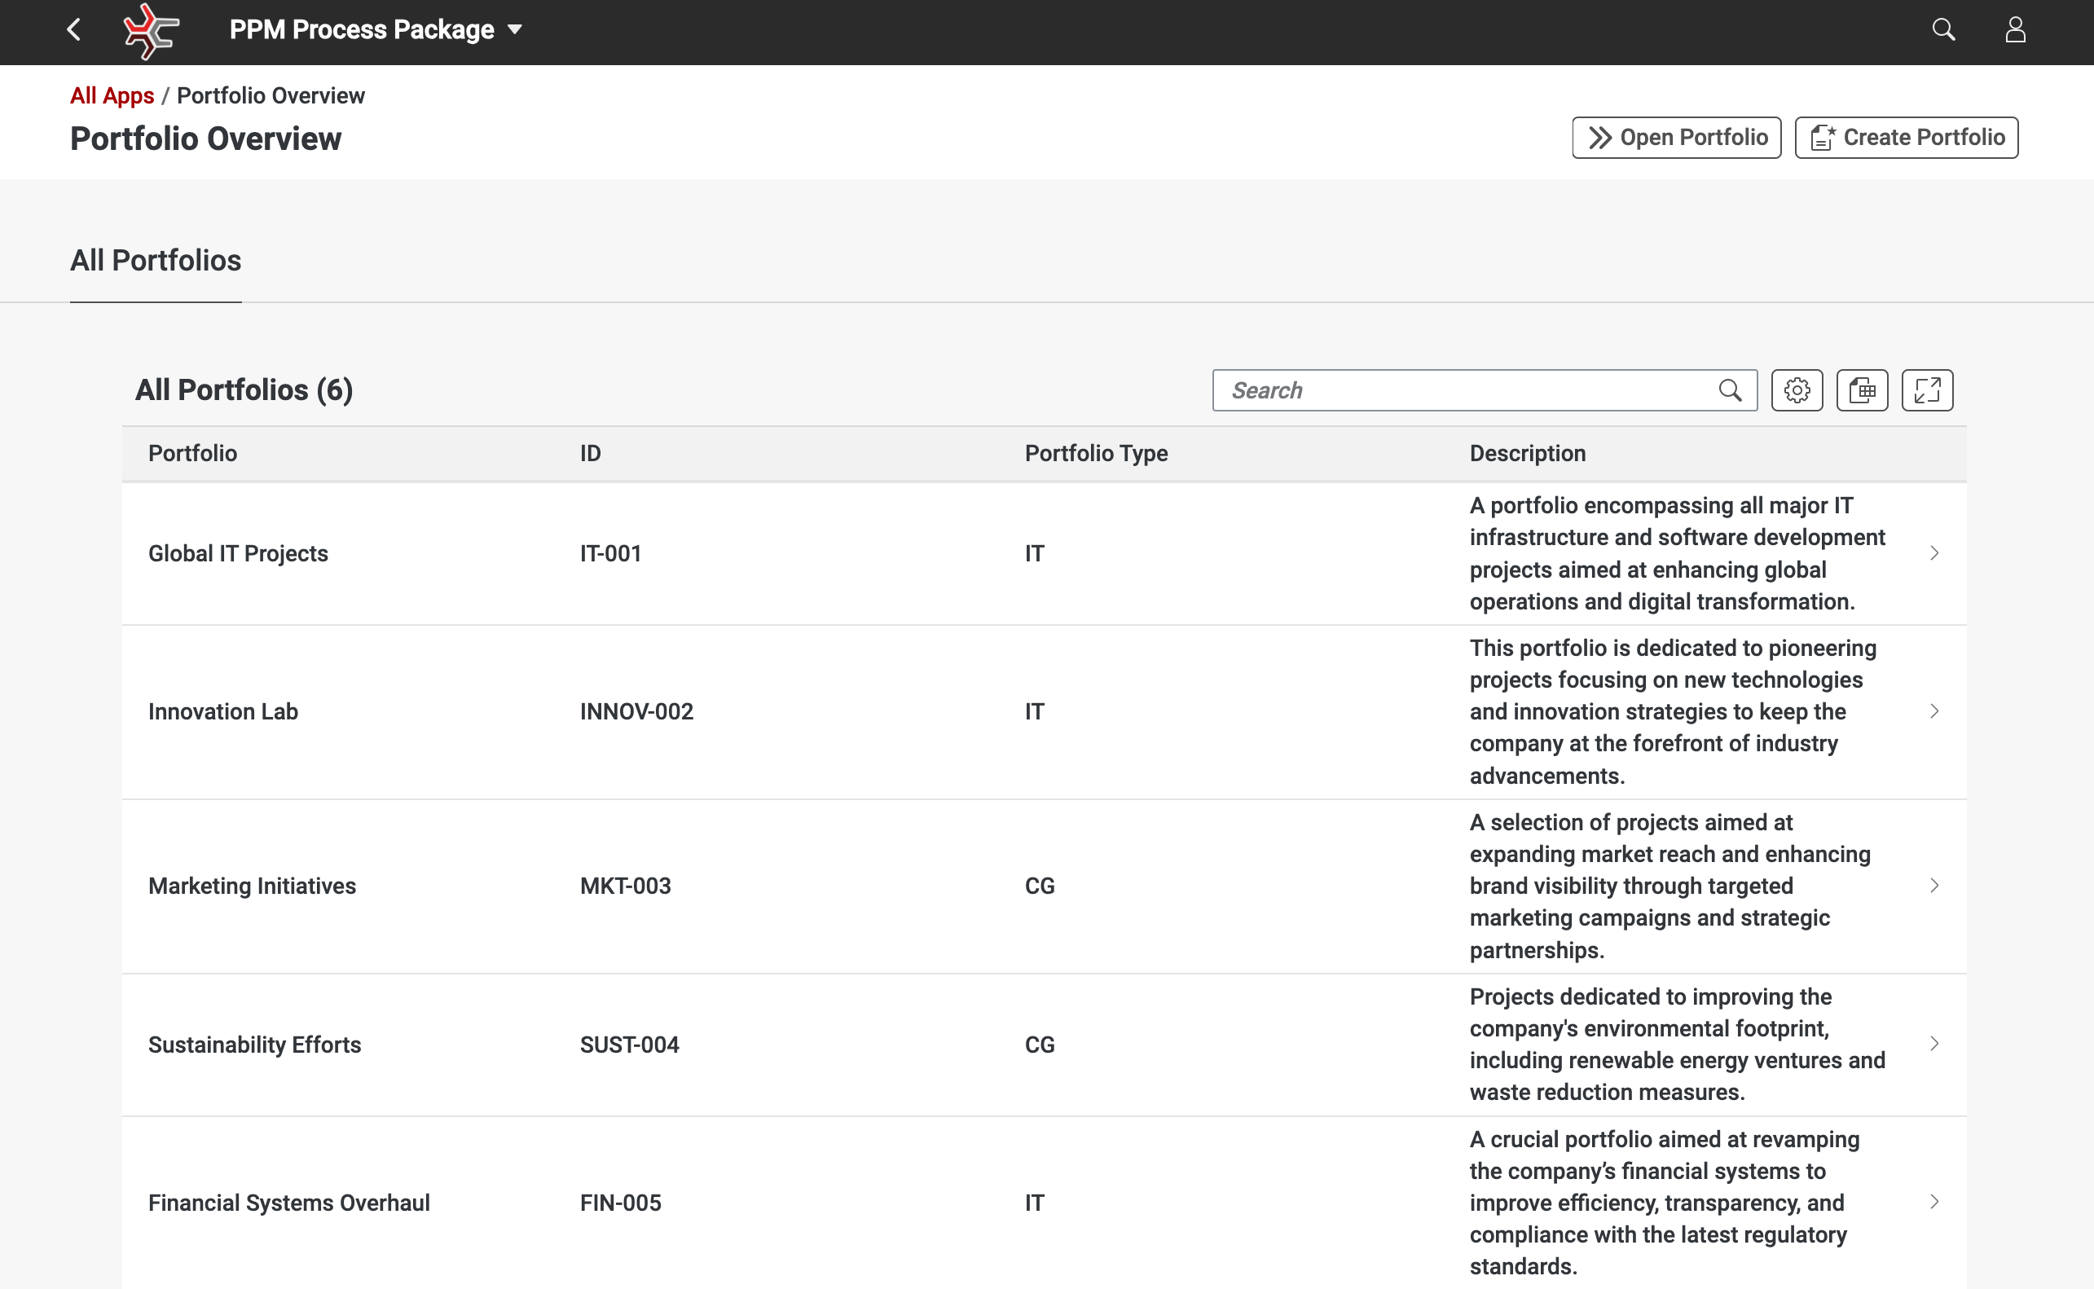Screen dimensions: 2094x1289
Task: Open Sustainability Efforts row arrow
Action: click(x=1933, y=1045)
